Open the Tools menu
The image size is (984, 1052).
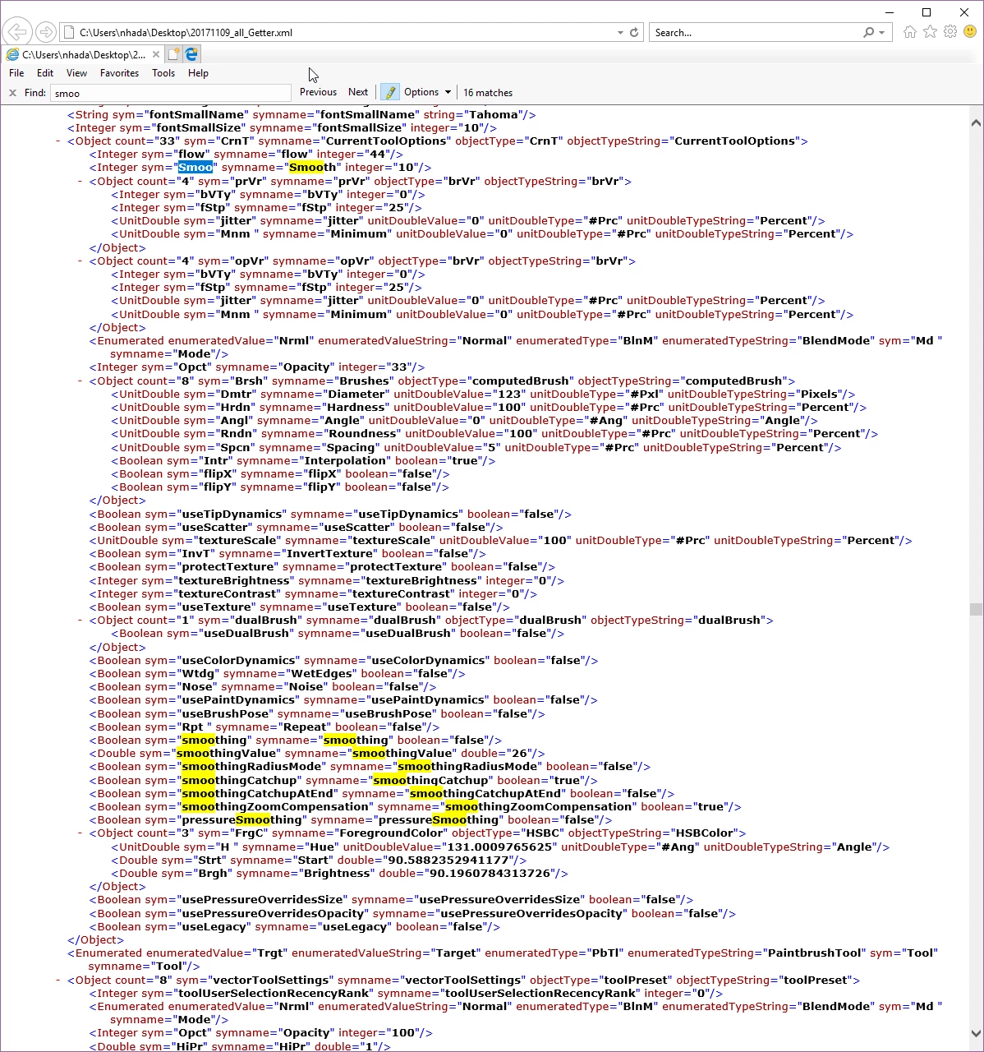163,73
